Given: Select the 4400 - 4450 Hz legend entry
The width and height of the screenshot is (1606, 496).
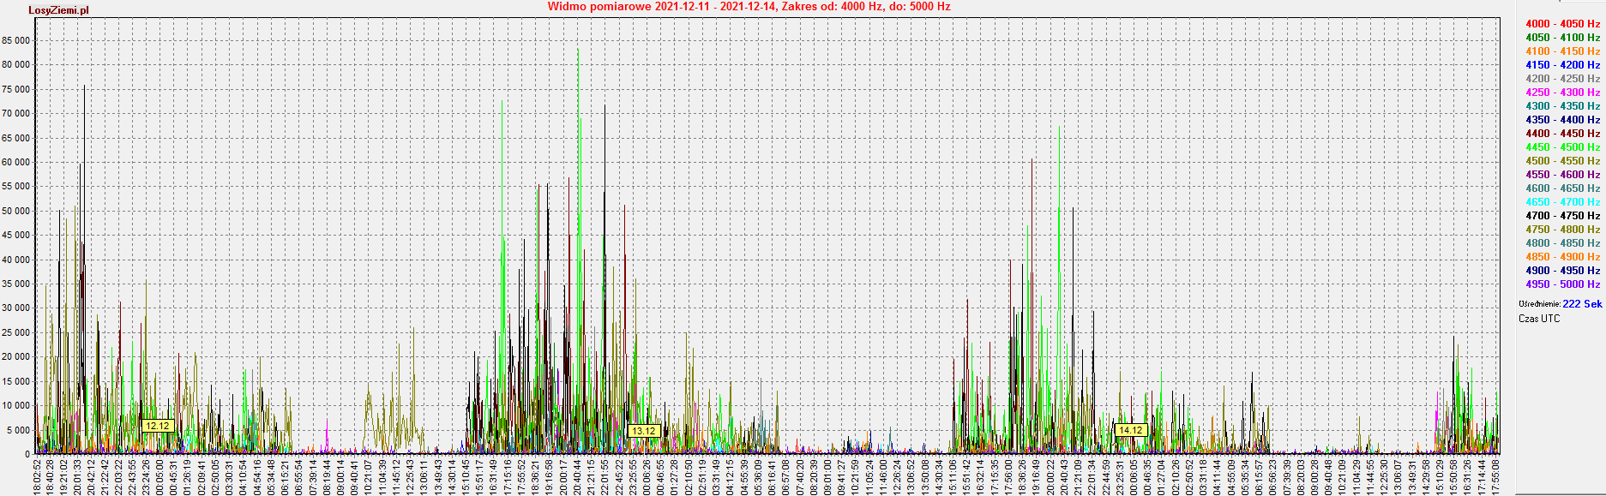Looking at the screenshot, I should tap(1562, 134).
